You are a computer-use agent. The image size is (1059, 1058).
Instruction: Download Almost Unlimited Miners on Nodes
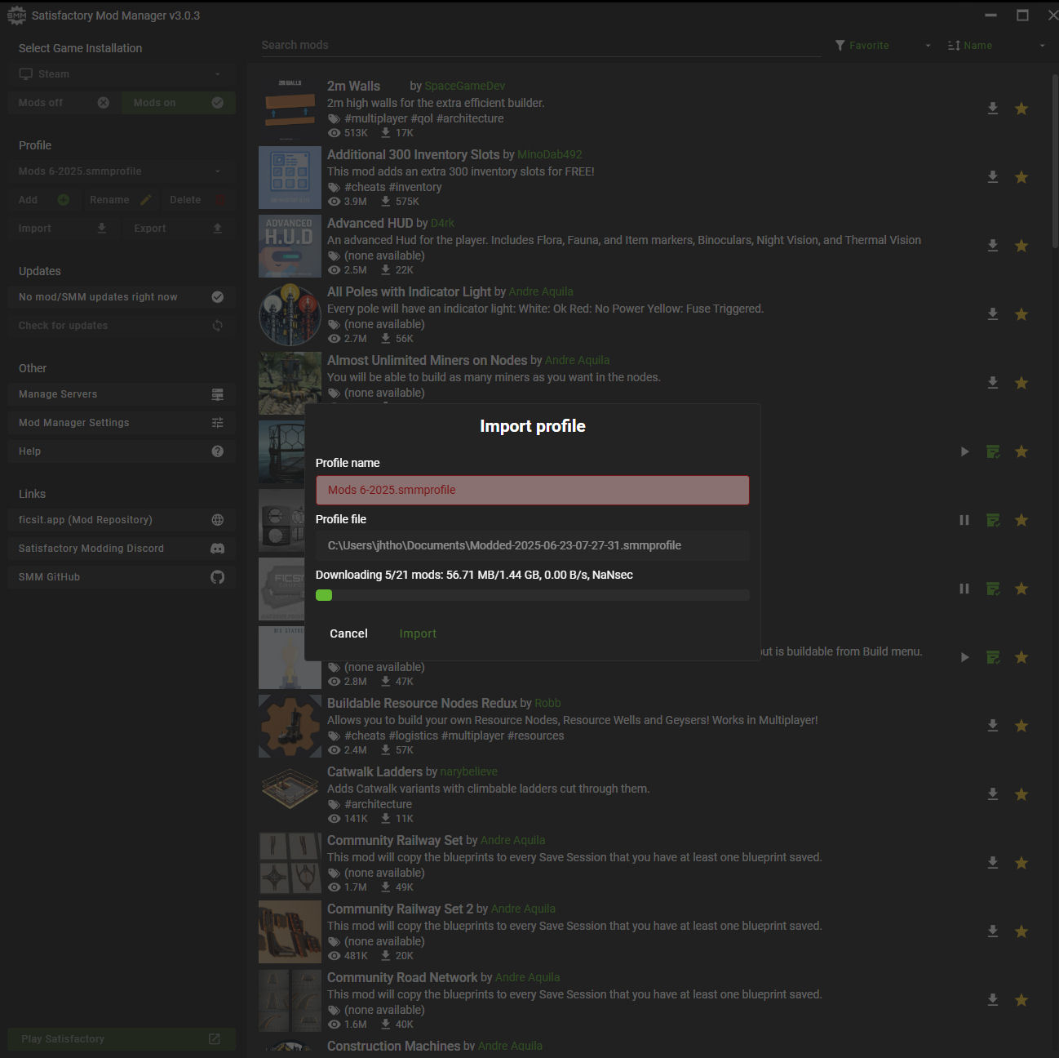point(993,383)
